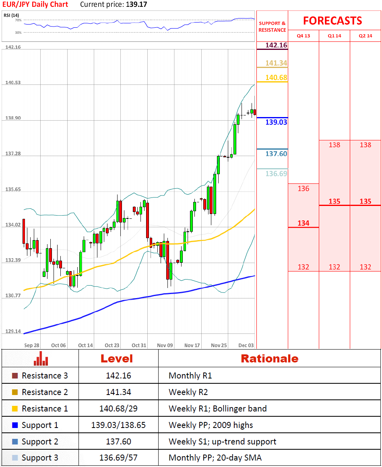This screenshot has width=382, height=467.
Task: Click the red bar chart icon
Action: coord(41,358)
